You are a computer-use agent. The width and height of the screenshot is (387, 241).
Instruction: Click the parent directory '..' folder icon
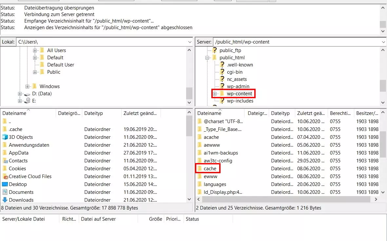[x=5, y=121]
